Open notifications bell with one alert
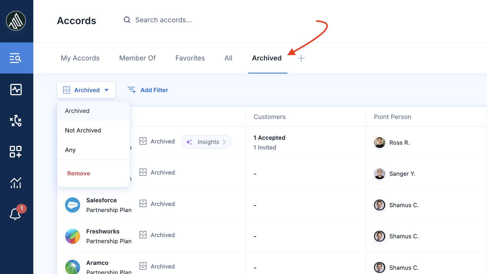The height and width of the screenshot is (274, 487). point(16,214)
